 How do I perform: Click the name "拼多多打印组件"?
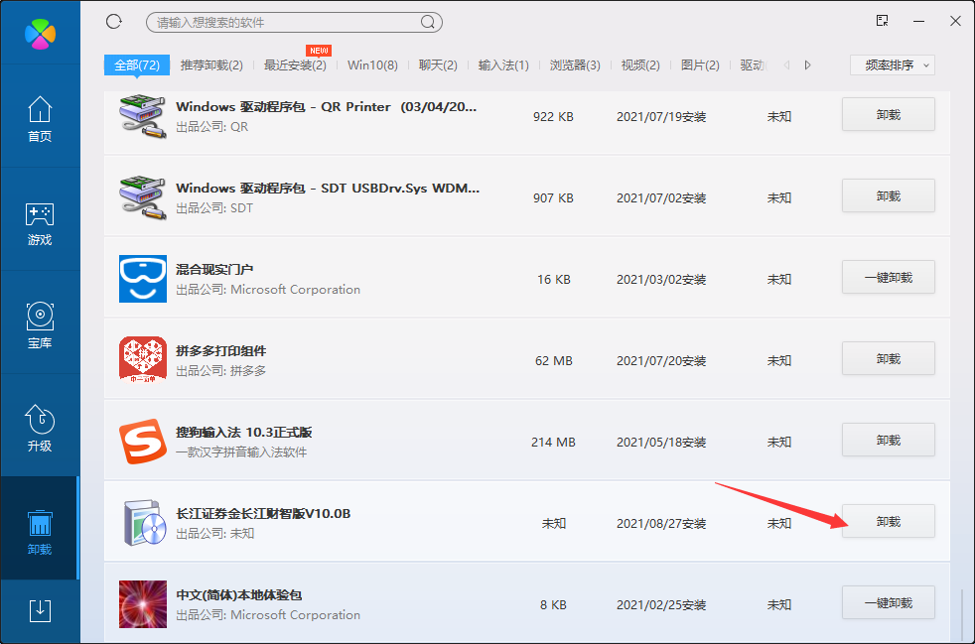coord(220,350)
